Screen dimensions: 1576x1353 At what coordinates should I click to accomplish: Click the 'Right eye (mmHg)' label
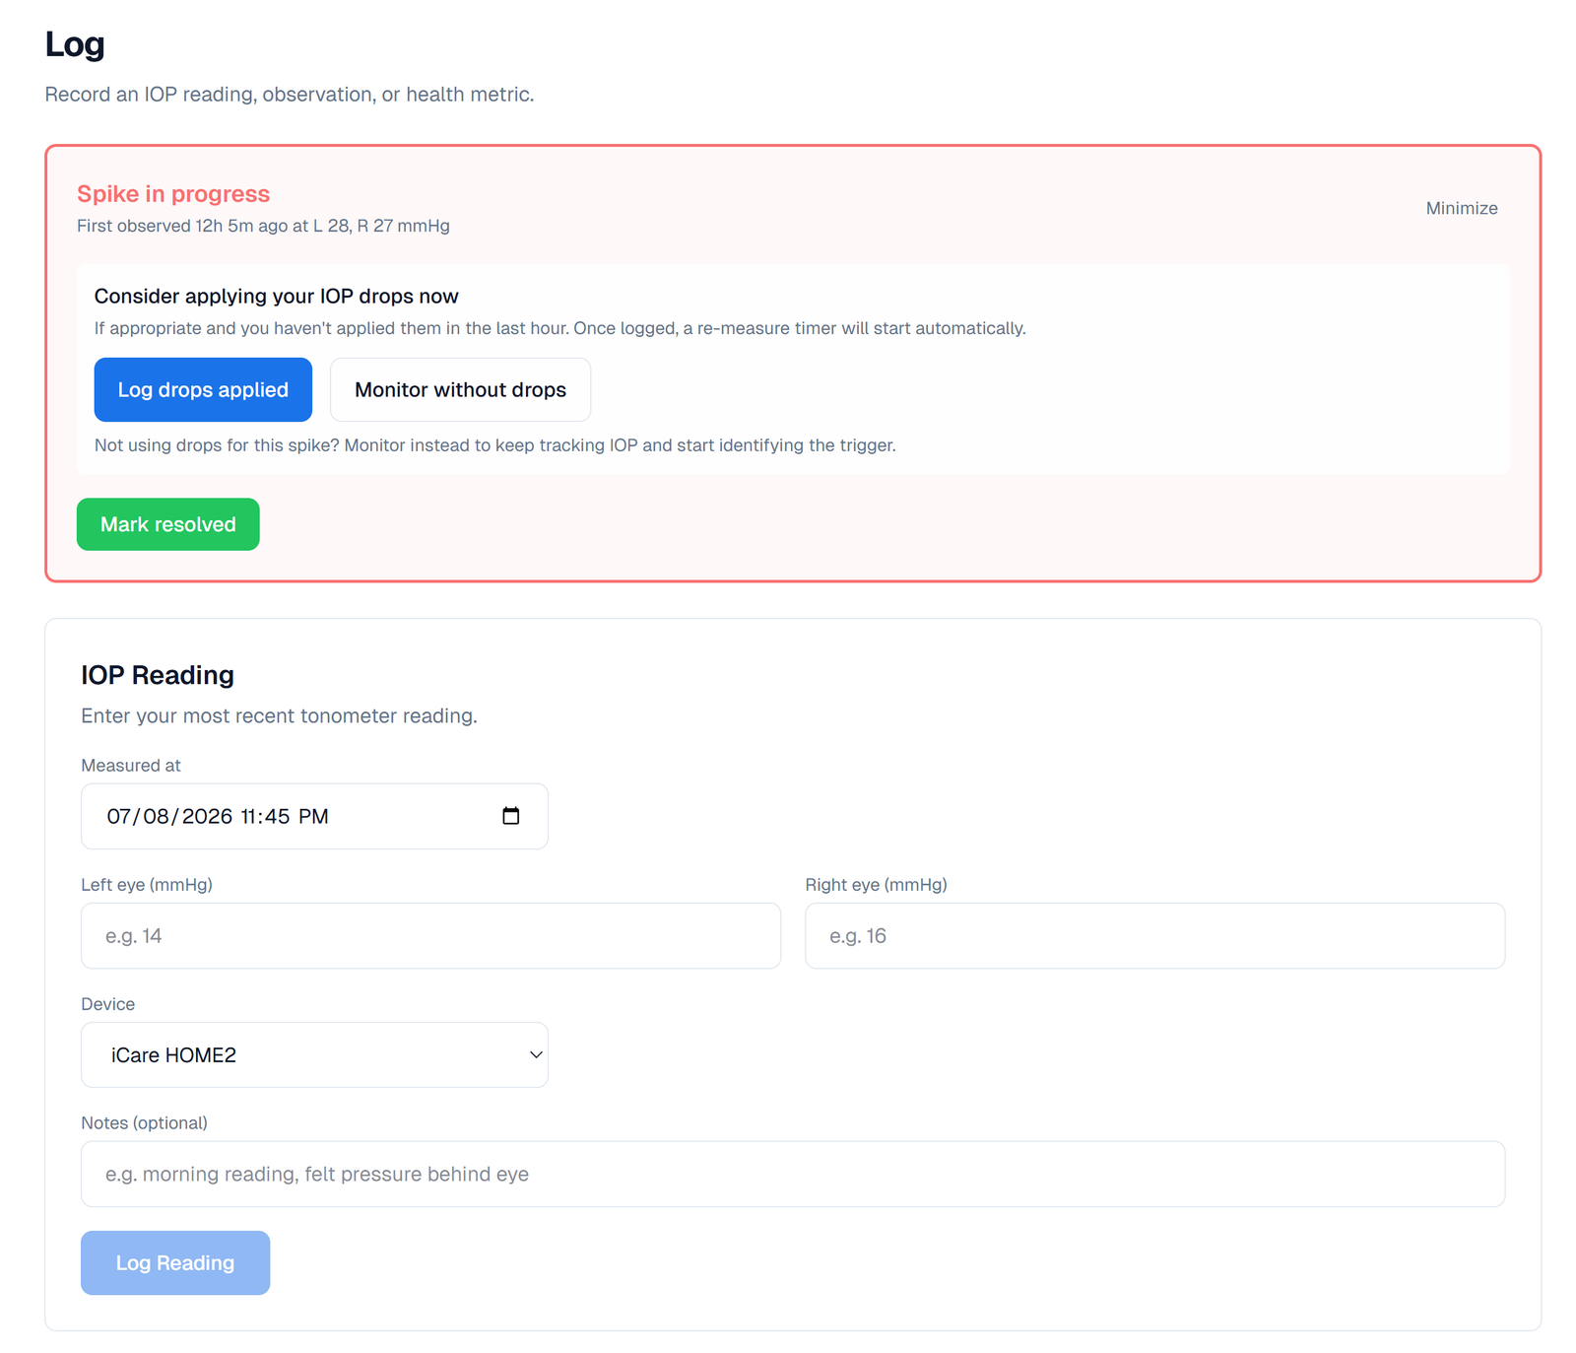[x=876, y=885]
